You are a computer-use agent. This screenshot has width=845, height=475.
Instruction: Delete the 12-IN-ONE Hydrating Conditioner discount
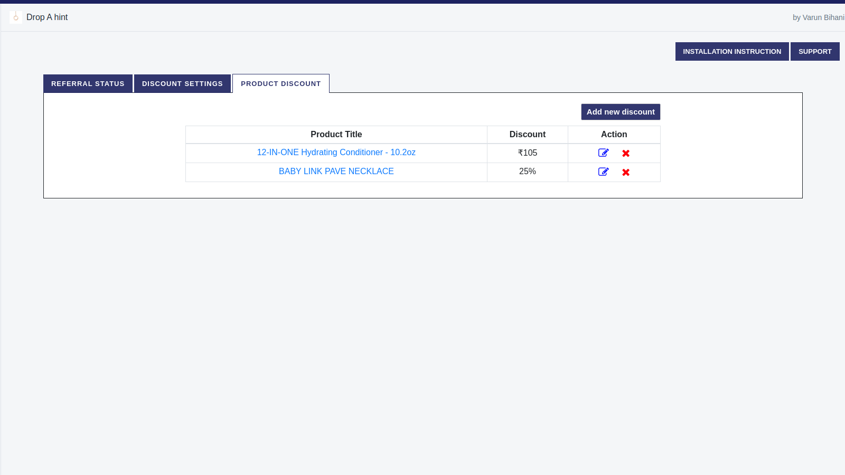pyautogui.click(x=626, y=153)
